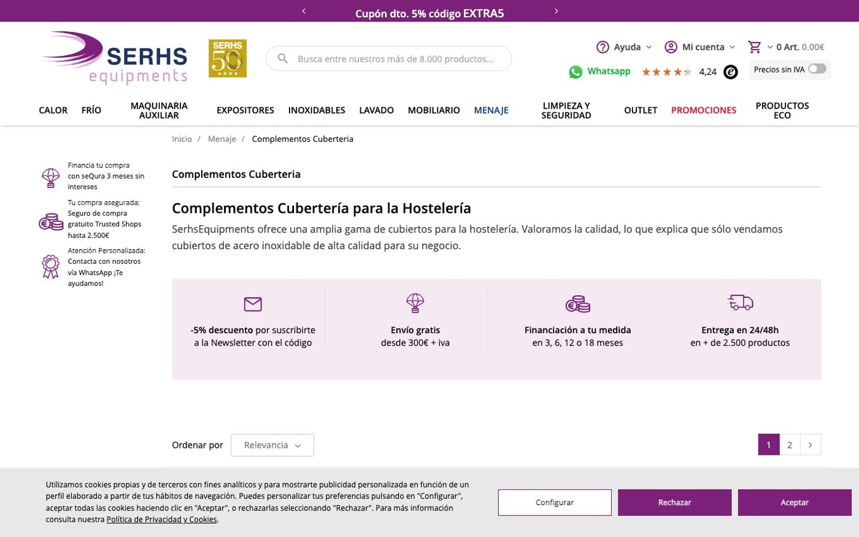Click the Trusted Shops e-badge icon
This screenshot has width=859, height=537.
[730, 72]
